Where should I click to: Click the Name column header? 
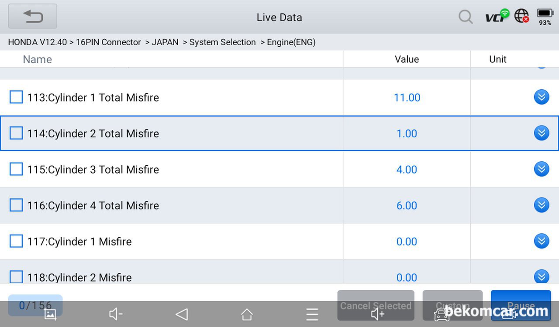(37, 59)
